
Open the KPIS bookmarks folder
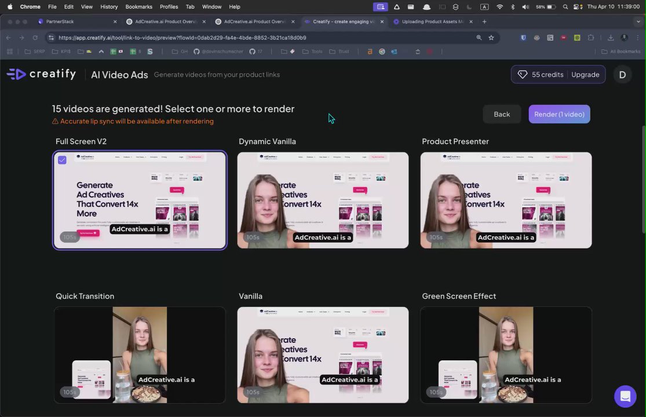click(61, 52)
